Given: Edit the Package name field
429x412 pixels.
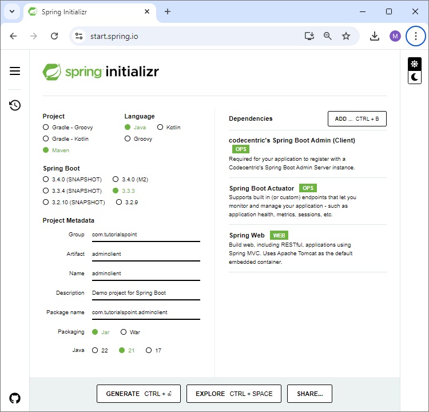Looking at the screenshot, I should [x=146, y=313].
